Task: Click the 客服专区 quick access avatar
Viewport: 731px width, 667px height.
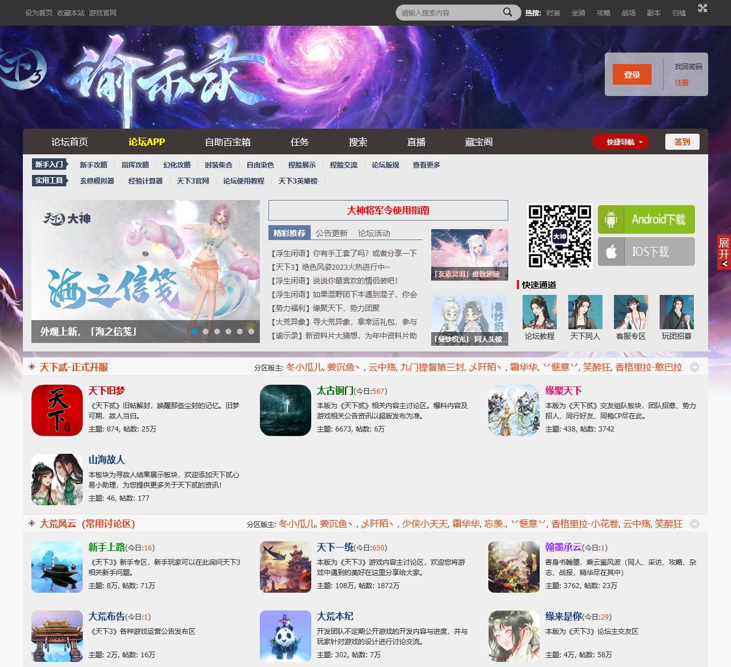Action: (x=631, y=312)
